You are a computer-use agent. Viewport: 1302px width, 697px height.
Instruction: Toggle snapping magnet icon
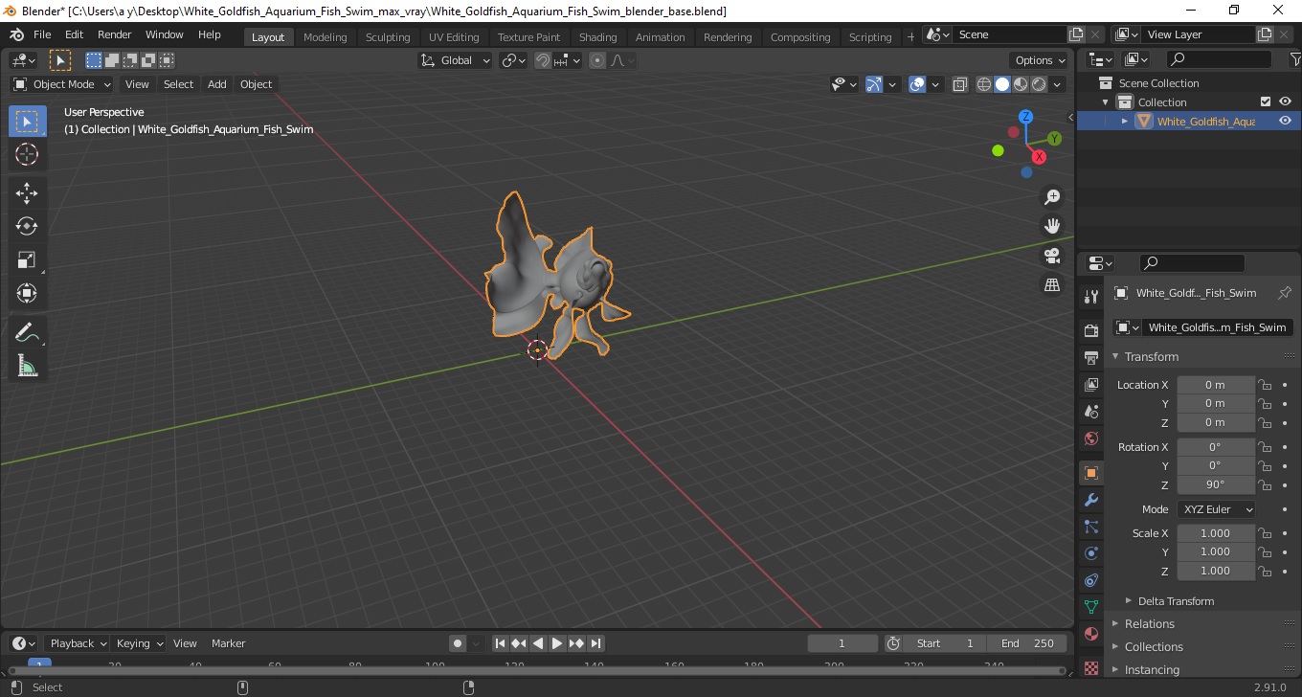[543, 60]
